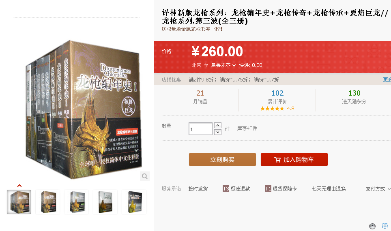Click the magnifier zoom icon on product image
The height and width of the screenshot is (231, 391).
pyautogui.click(x=145, y=176)
